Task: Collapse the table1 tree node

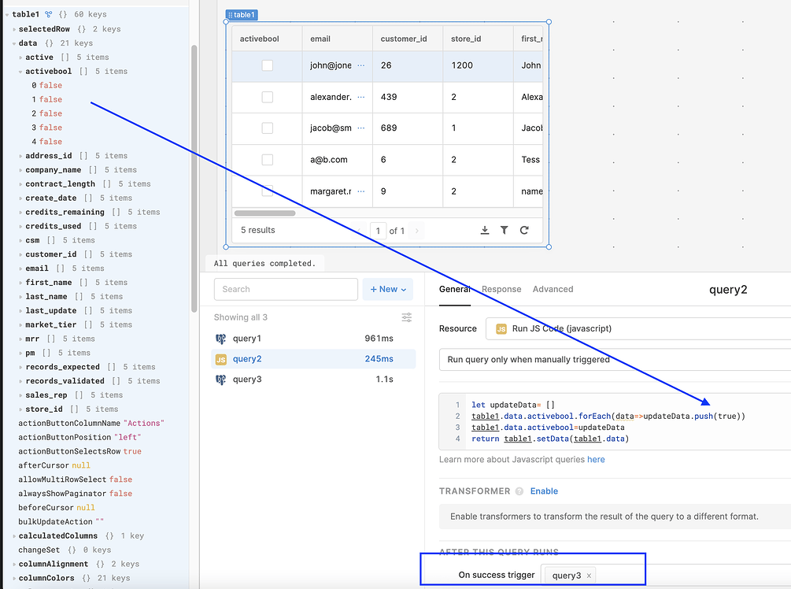Action: coord(7,15)
